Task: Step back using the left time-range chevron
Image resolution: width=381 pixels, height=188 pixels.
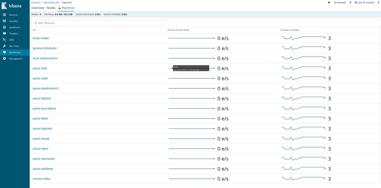Action: (350, 2)
